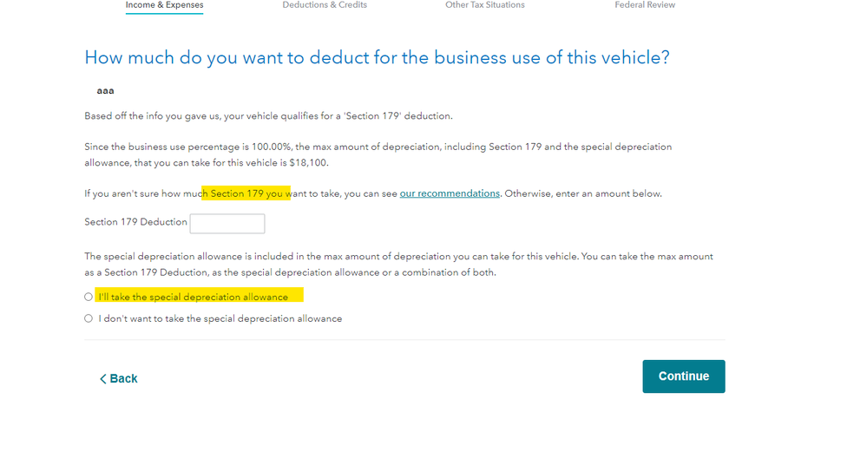Focus the Section 179 Deduction input box
Screen dimensions: 867x458
pos(227,224)
